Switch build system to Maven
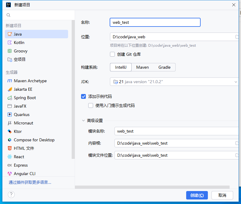Viewport: 241px width, 204px height. (142, 67)
